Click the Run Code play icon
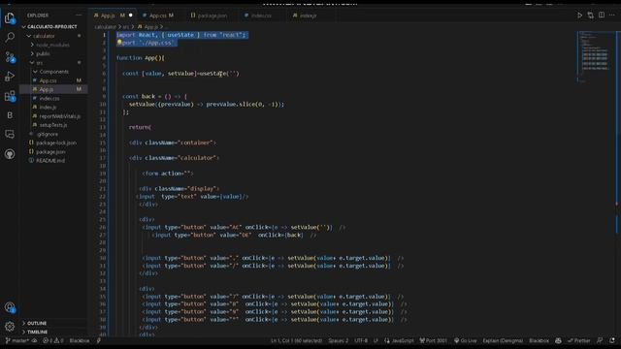Image resolution: width=621 pixels, height=349 pixels. coord(579,16)
